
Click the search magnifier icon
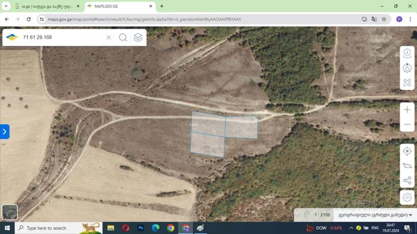(x=123, y=38)
